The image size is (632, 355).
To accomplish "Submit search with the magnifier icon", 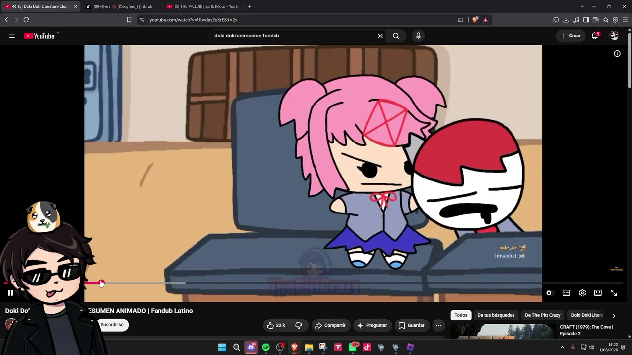I will [x=396, y=35].
